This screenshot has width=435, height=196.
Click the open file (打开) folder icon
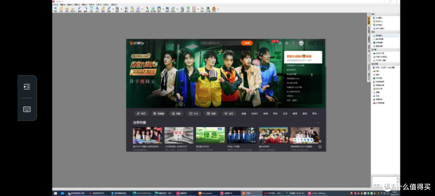coord(61,9)
